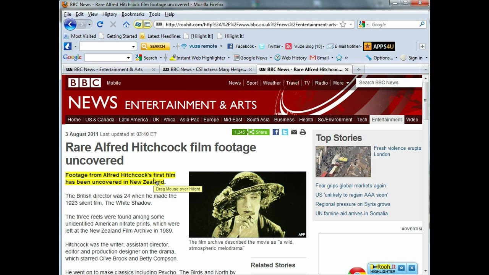Screen dimensions: 489x275
Task: Click the vuze remote toolbar button
Action: click(199, 46)
